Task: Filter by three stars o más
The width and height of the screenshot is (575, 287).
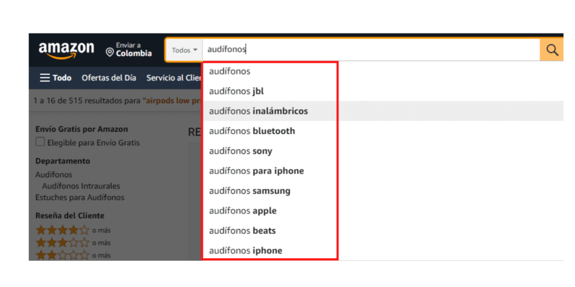Action: [73, 243]
